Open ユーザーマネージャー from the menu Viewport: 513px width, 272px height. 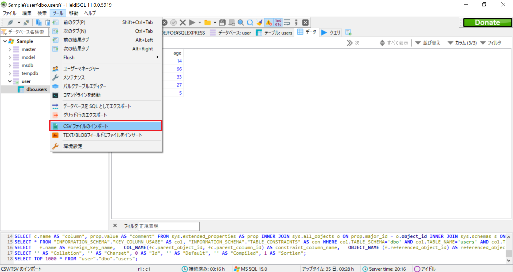pyautogui.click(x=106, y=69)
